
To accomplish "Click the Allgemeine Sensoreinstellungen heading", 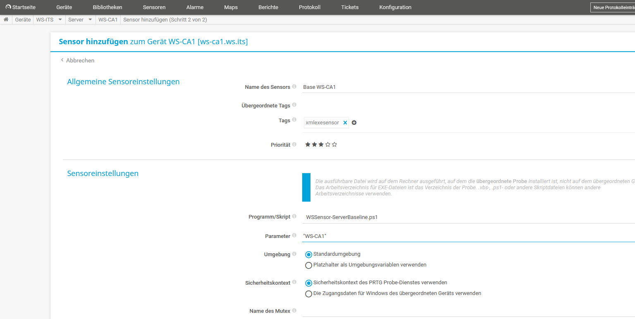I will [x=123, y=81].
